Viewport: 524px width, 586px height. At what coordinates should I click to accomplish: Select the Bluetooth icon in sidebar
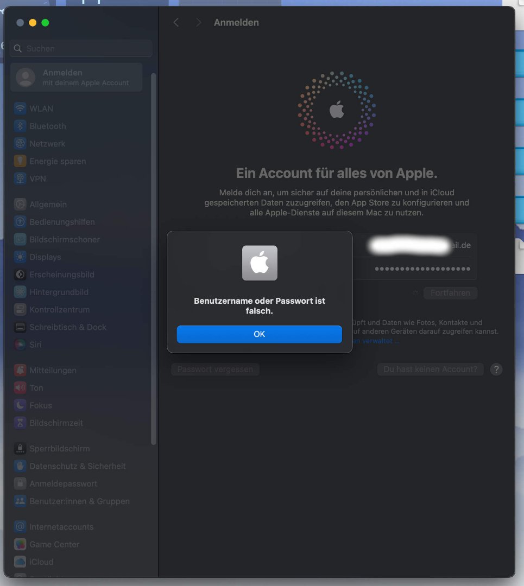coord(20,126)
